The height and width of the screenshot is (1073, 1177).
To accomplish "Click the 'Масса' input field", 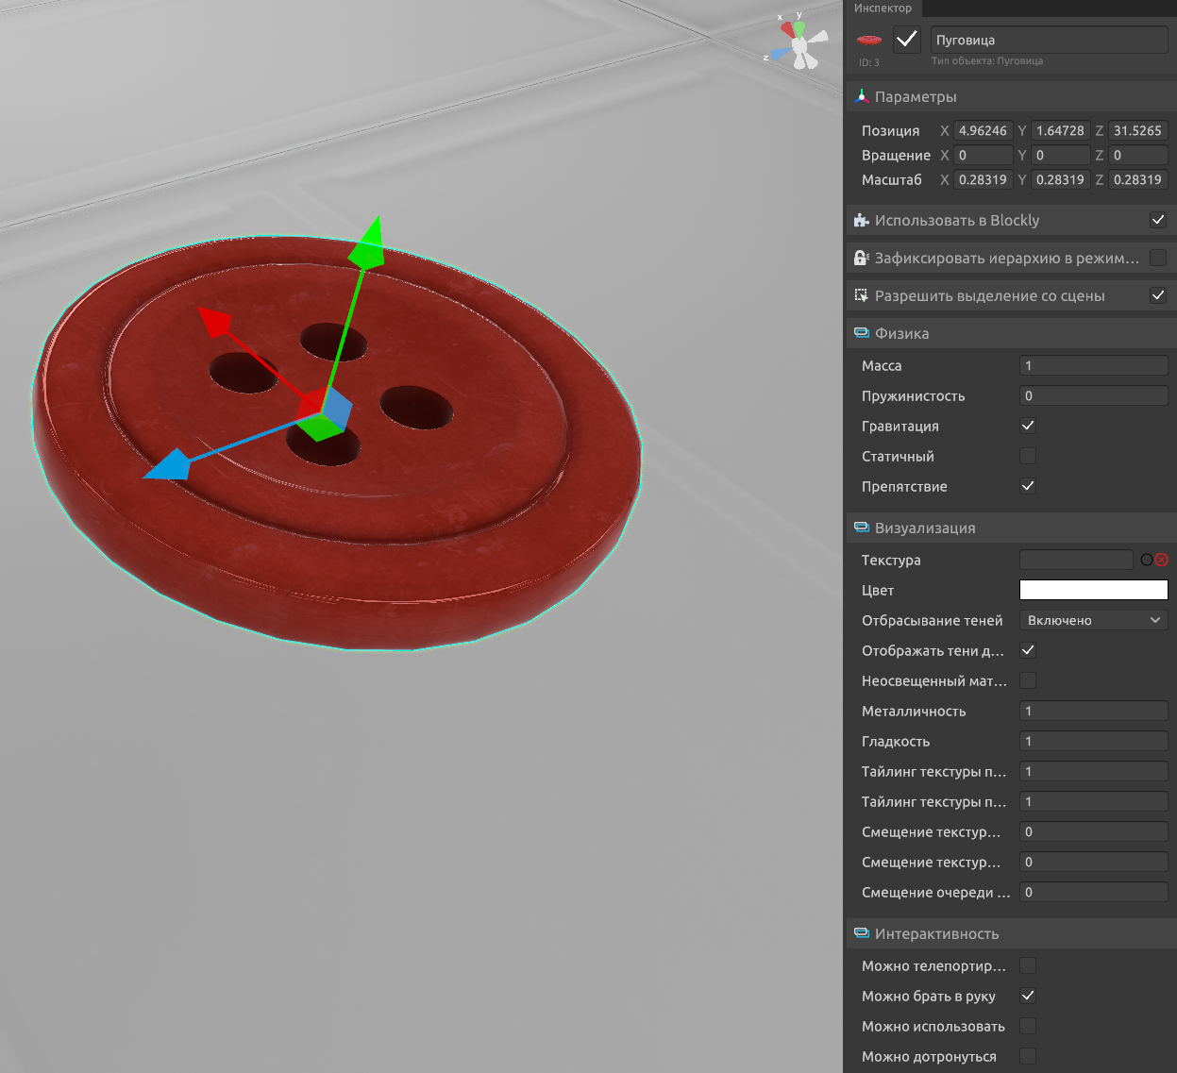I will tap(1093, 365).
